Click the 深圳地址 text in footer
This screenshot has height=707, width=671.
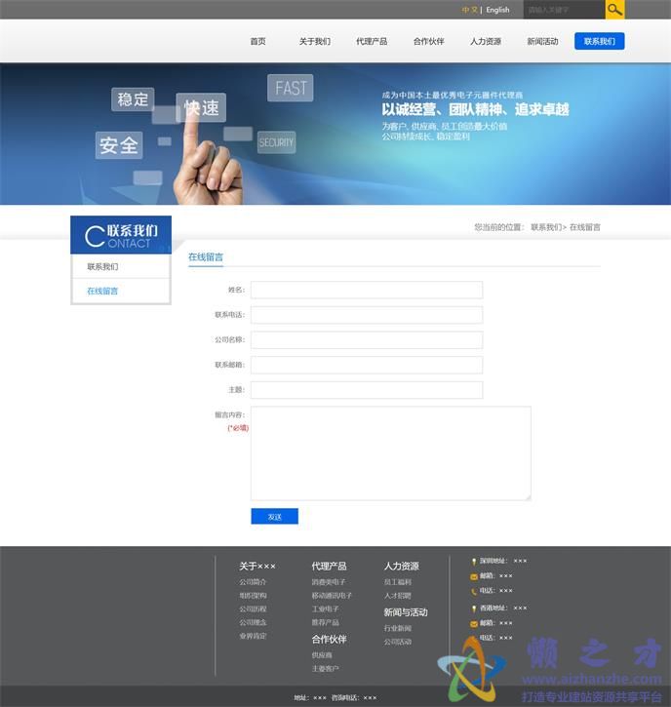point(493,561)
